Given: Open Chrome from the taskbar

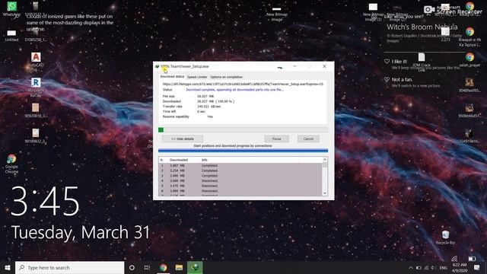Looking at the screenshot, I should click(x=163, y=267).
